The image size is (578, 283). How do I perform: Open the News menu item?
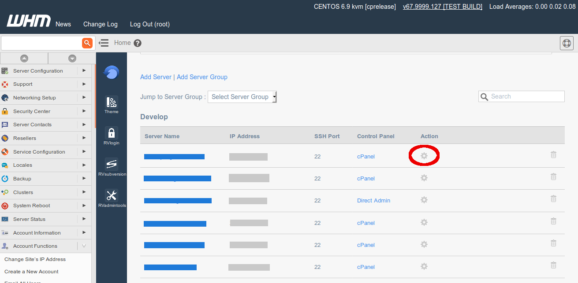pos(63,24)
